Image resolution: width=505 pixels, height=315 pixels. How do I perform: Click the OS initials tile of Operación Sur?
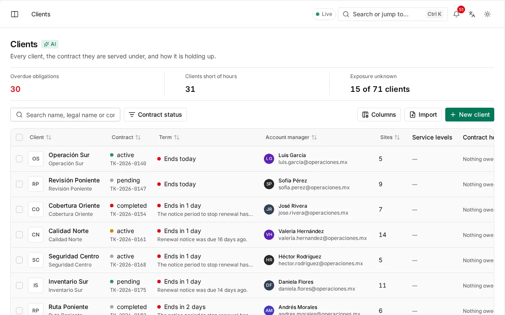[36, 159]
